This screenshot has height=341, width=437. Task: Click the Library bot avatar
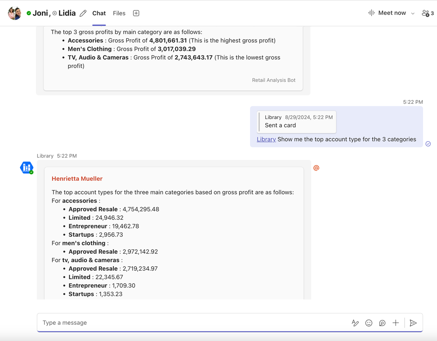pos(27,167)
